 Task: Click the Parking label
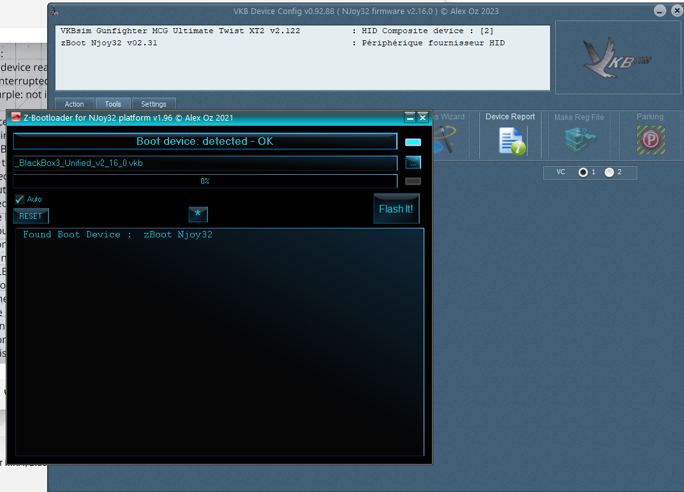pyautogui.click(x=650, y=117)
